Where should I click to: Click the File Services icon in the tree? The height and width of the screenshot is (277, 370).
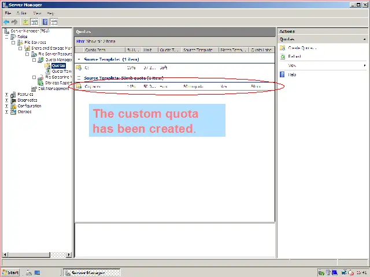(x=20, y=42)
